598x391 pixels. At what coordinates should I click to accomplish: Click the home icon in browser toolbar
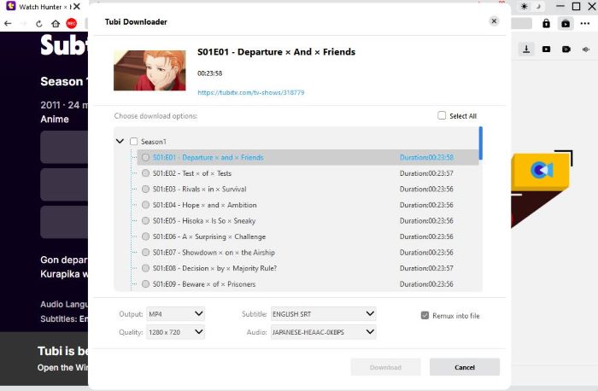click(56, 24)
